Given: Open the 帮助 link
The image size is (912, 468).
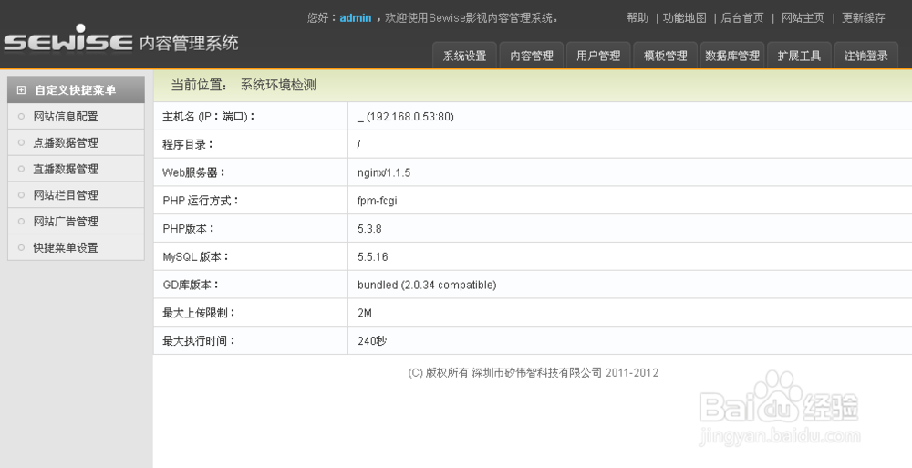Looking at the screenshot, I should click(x=637, y=18).
